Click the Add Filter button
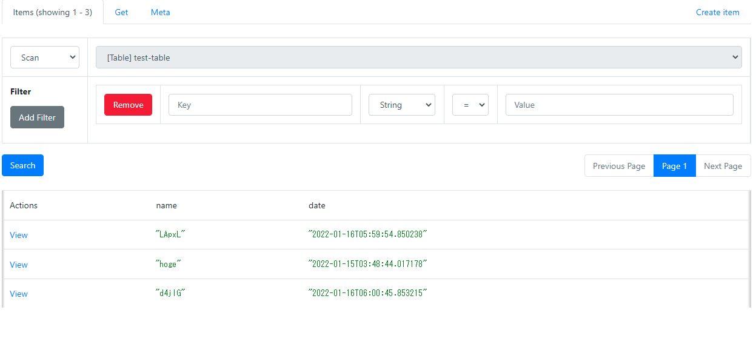The height and width of the screenshot is (353, 756). (37, 117)
